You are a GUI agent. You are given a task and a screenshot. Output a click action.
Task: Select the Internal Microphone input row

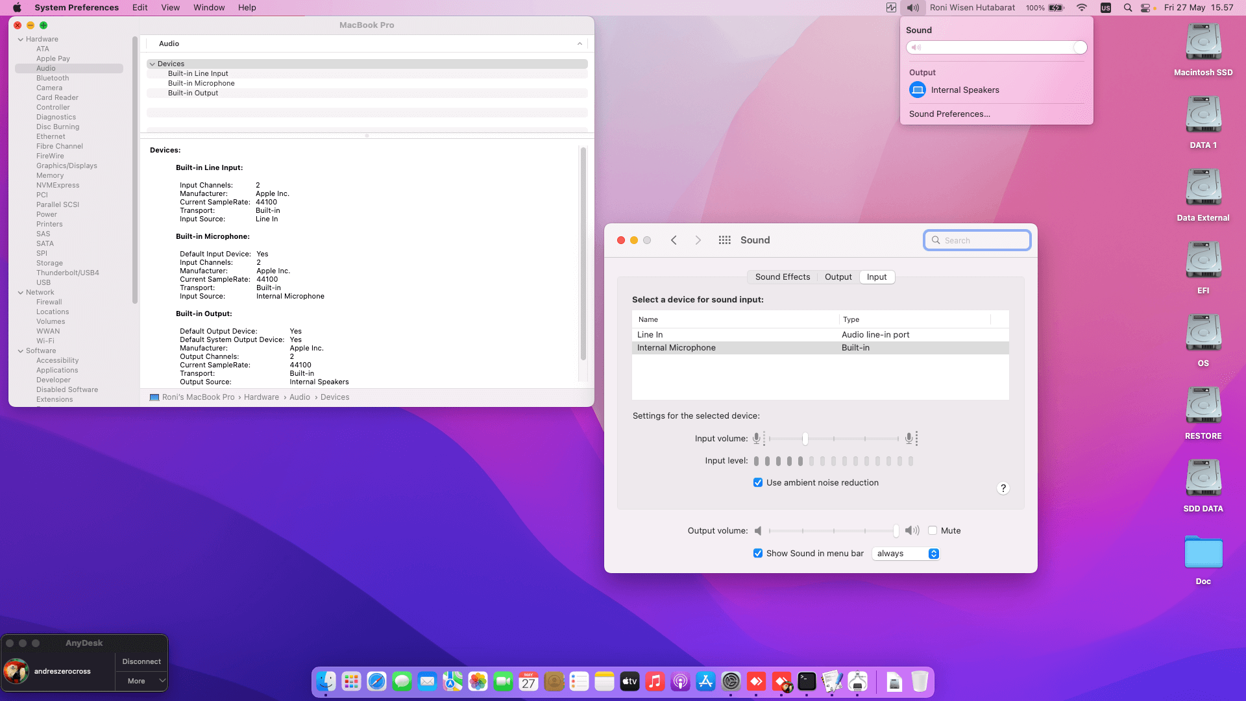click(820, 348)
